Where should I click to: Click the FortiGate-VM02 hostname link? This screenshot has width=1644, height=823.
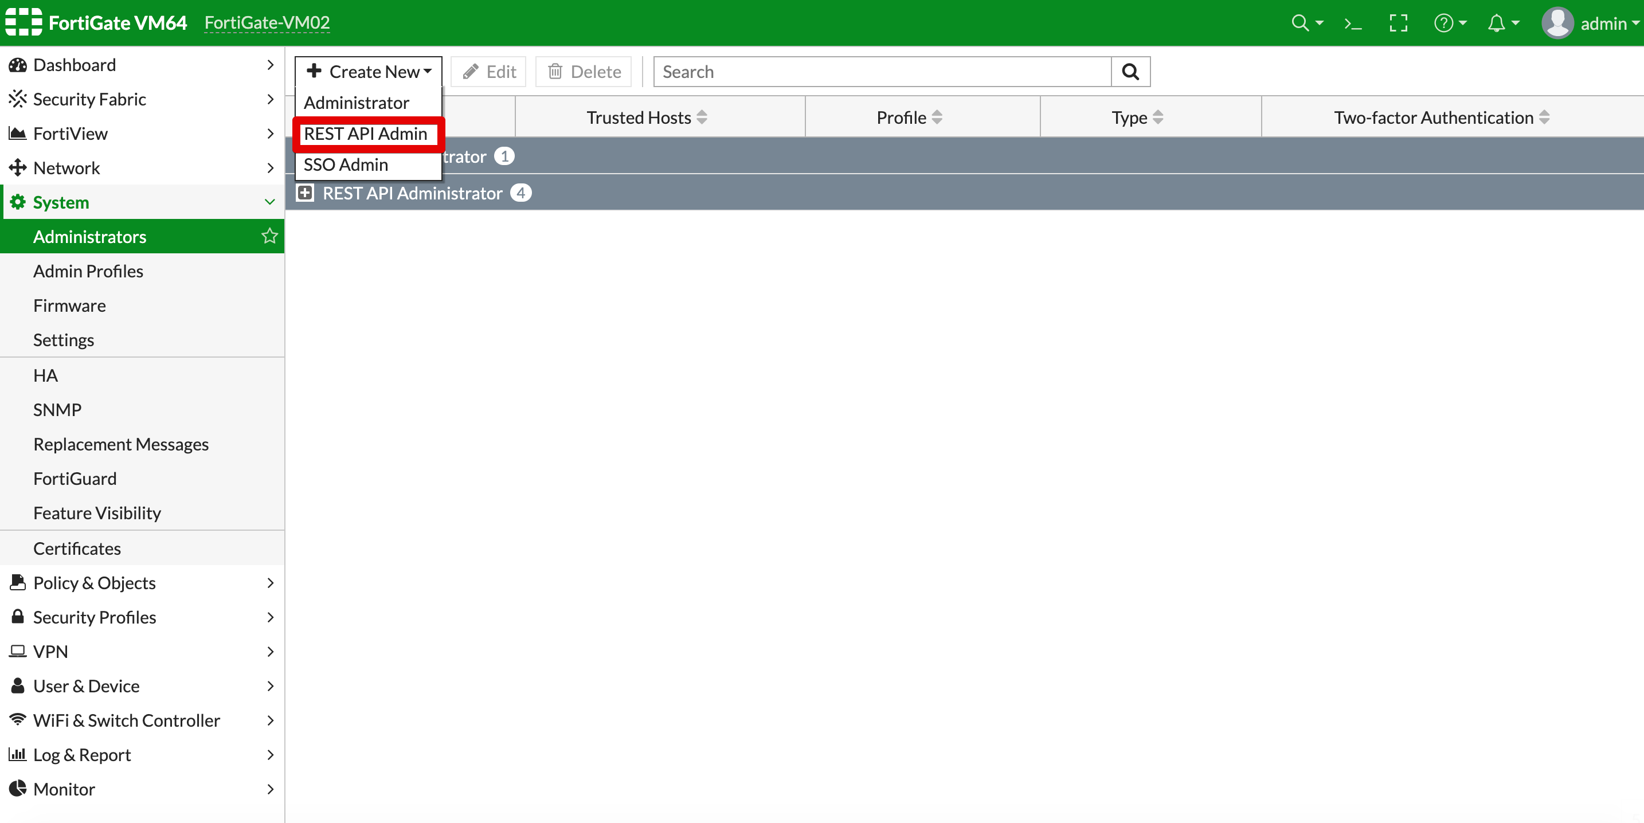267,23
